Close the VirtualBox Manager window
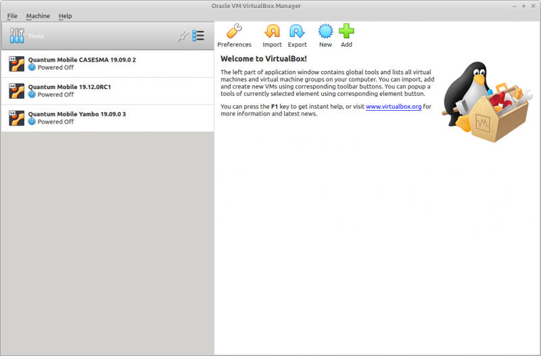Image resolution: width=541 pixels, height=356 pixels. click(x=533, y=6)
